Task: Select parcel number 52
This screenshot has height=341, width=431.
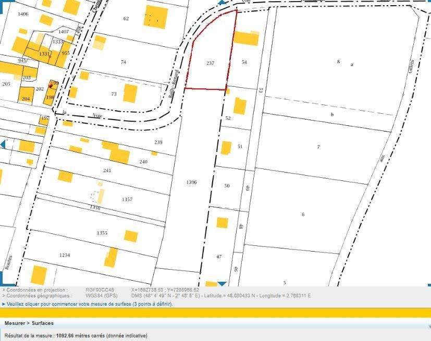Action: coord(228,118)
